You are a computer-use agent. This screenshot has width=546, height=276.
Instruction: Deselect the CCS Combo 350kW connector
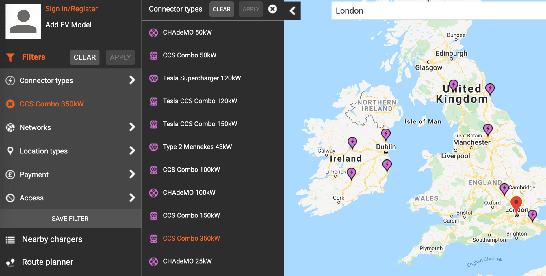click(191, 238)
